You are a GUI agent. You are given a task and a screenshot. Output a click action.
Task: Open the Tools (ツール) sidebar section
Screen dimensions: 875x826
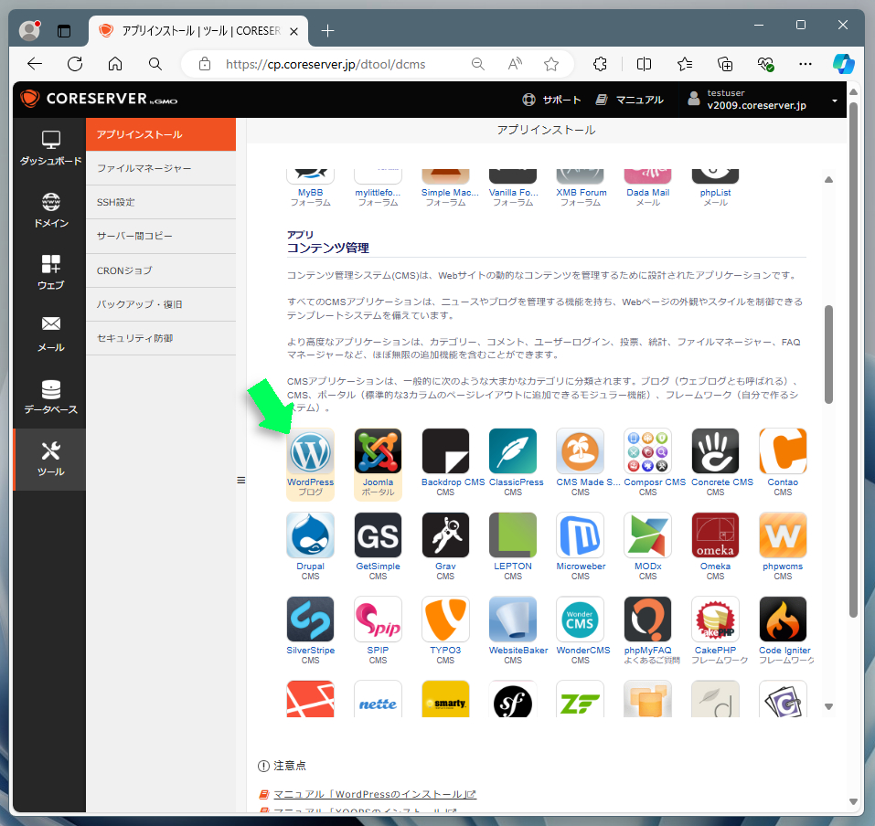[x=50, y=459]
